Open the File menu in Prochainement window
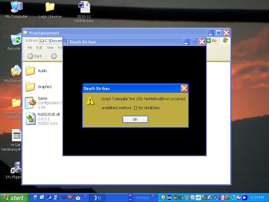The image size is (269, 202). tap(30, 48)
